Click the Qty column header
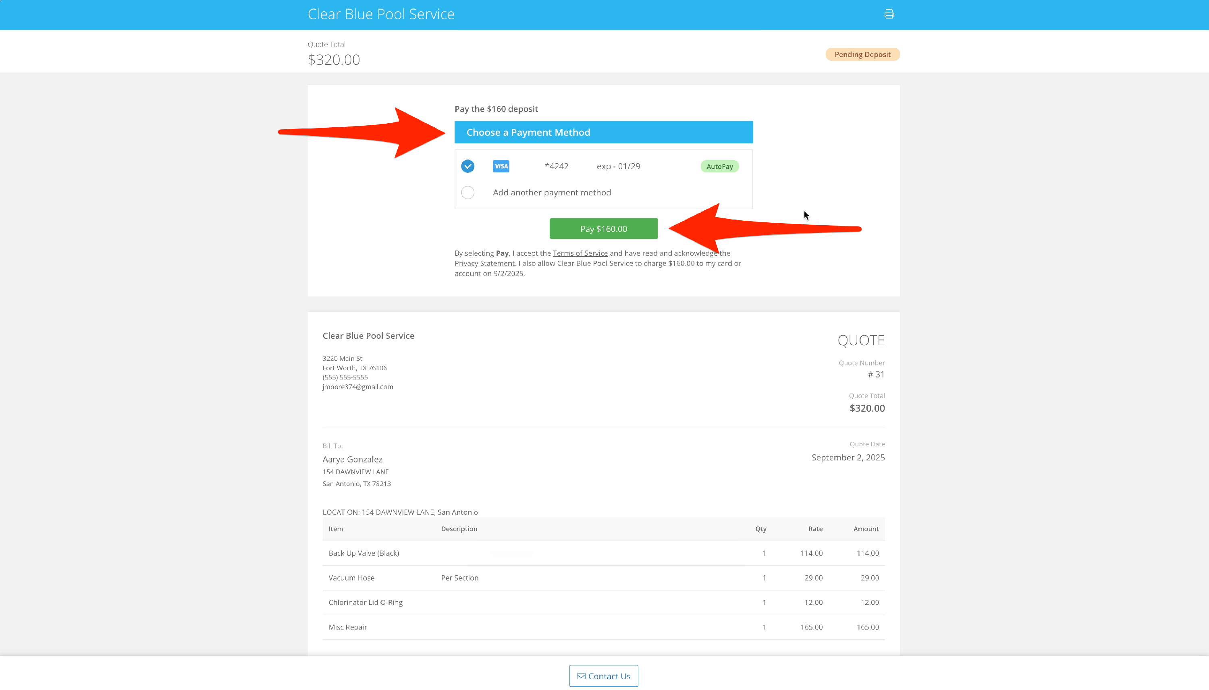The image size is (1209, 690). 760,529
